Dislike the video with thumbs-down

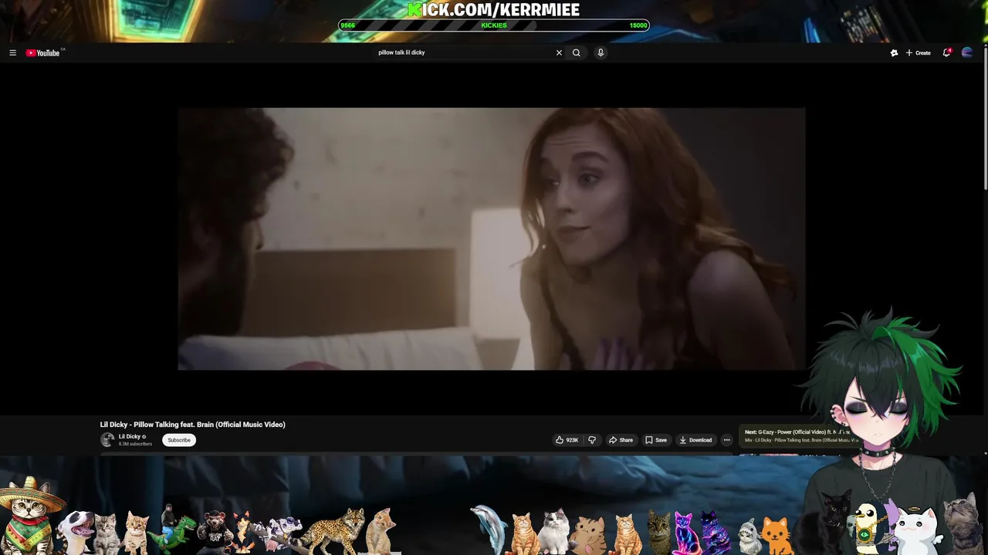(592, 440)
